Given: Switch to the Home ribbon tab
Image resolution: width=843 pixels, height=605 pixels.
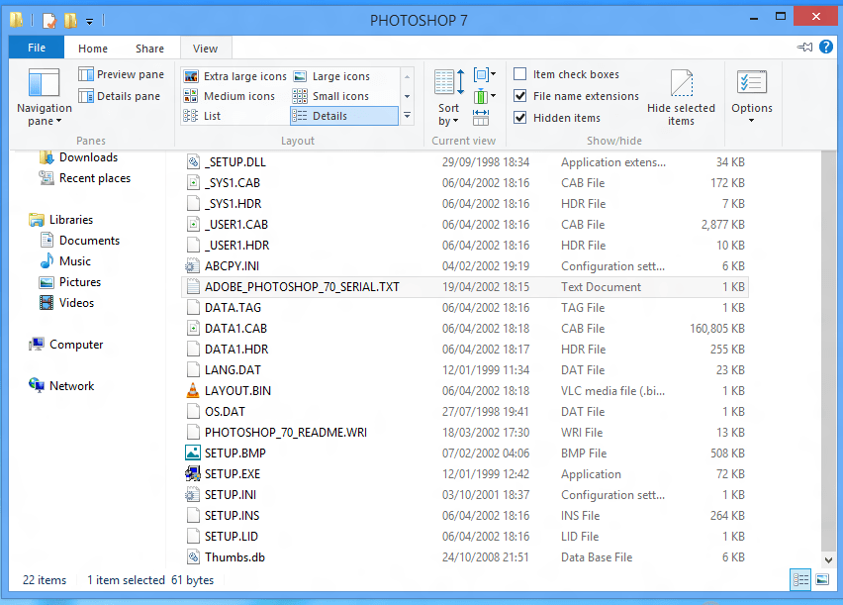Looking at the screenshot, I should pyautogui.click(x=93, y=49).
